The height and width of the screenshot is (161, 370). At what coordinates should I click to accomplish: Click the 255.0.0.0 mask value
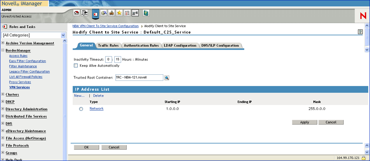coord(317,109)
